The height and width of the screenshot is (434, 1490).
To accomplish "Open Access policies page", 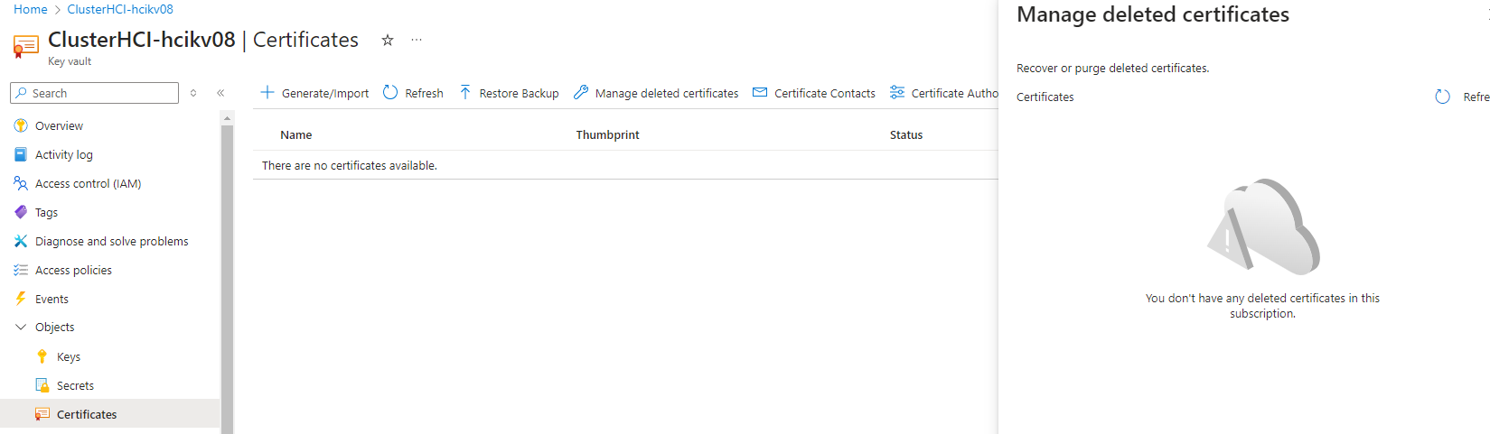I will coord(73,270).
